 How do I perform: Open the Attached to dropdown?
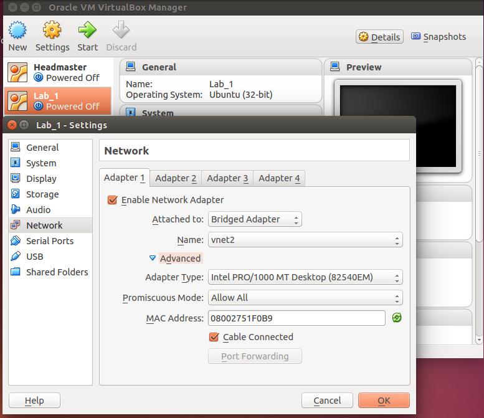click(255, 219)
